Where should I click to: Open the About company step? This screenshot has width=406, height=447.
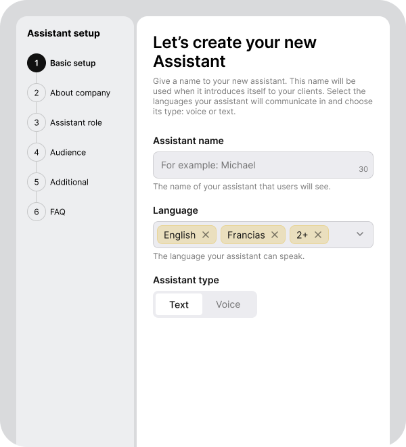80,93
